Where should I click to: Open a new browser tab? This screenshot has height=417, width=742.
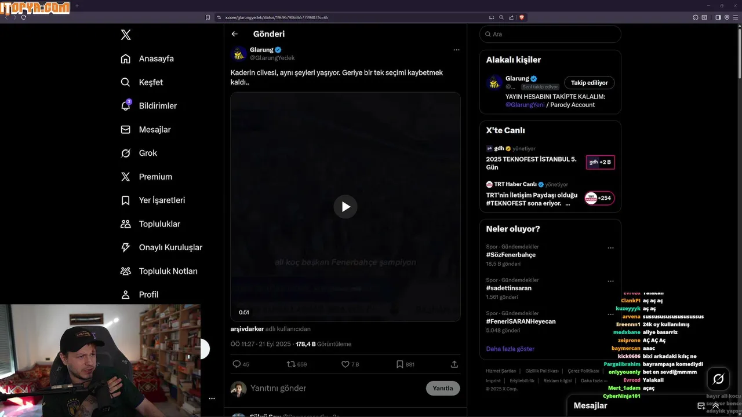pos(77,6)
